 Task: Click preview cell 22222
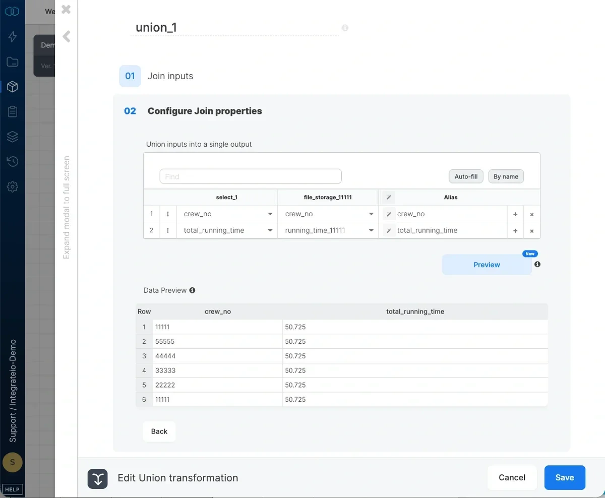(218, 385)
